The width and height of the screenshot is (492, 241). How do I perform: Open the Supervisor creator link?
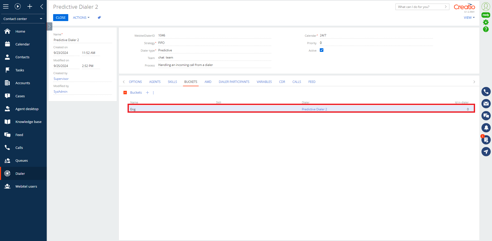(61, 79)
